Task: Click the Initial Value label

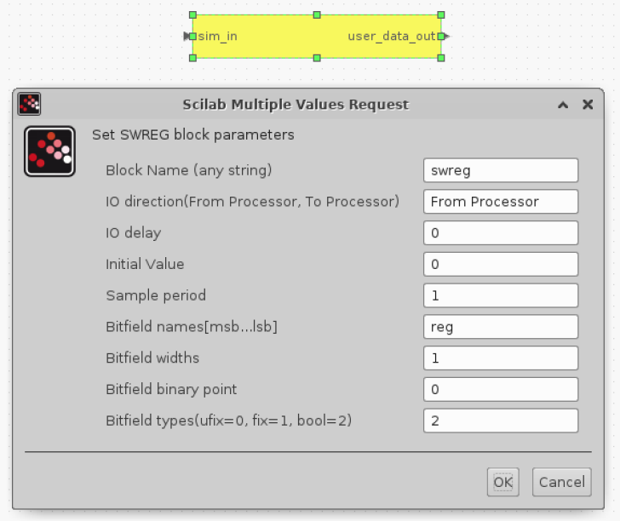Action: click(145, 264)
